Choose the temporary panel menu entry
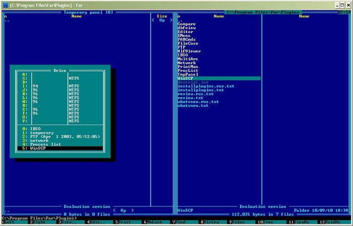Viewport: 353px width, 226px height. tap(60, 133)
